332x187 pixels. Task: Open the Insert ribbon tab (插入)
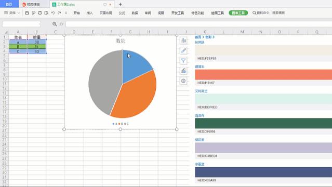coord(89,13)
